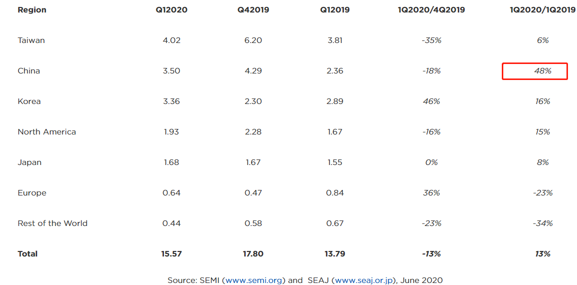Click the Total row label
This screenshot has width=577, height=285.
coord(28,254)
